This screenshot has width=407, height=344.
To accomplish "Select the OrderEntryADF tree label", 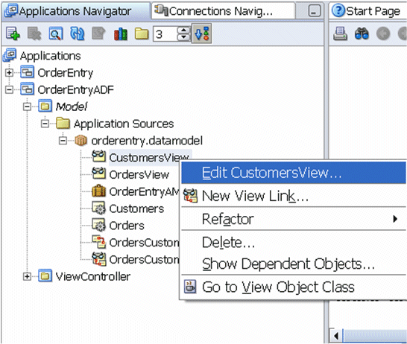I will pyautogui.click(x=76, y=90).
